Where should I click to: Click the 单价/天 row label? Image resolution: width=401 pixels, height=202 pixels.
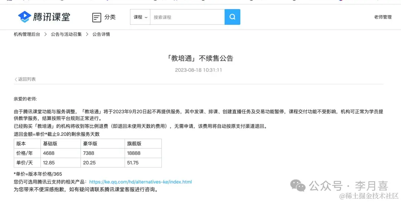click(27, 162)
